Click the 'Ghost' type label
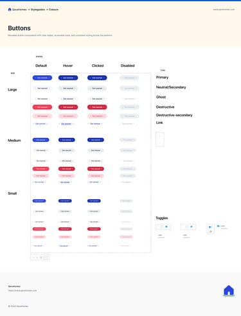Image resolution: width=241 pixels, height=316 pixels. [161, 97]
